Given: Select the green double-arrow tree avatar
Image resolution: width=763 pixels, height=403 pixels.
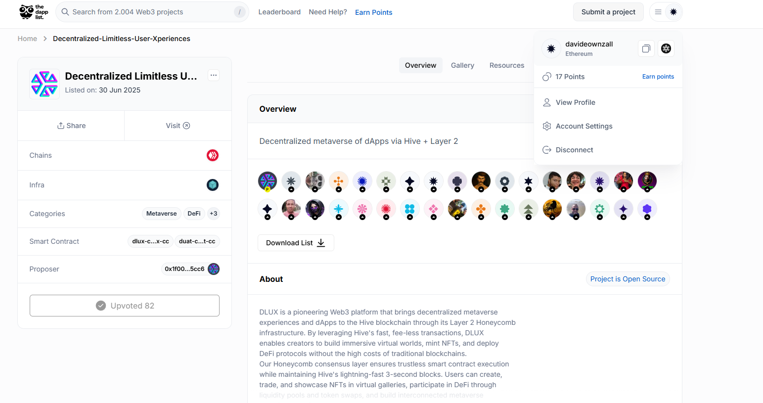Looking at the screenshot, I should tap(529, 209).
